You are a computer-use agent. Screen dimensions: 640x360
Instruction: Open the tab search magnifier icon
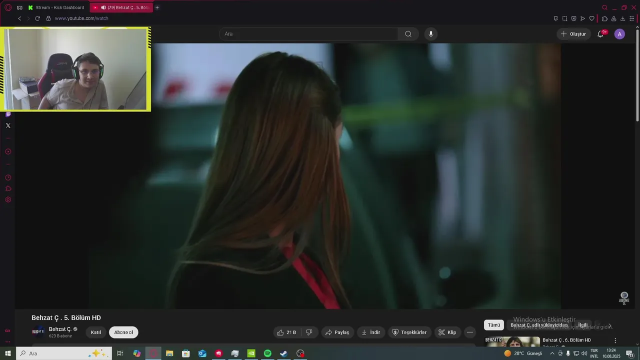(604, 7)
